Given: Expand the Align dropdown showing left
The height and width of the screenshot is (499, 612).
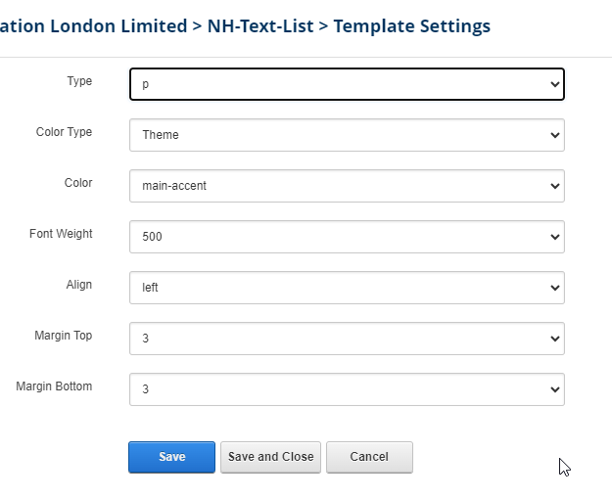Looking at the screenshot, I should click(347, 288).
